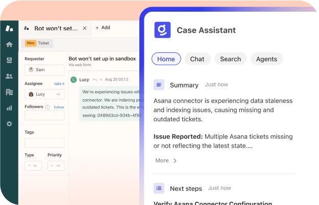The width and height of the screenshot is (319, 205).
Task: Expand the summary with More
Action: (x=166, y=161)
